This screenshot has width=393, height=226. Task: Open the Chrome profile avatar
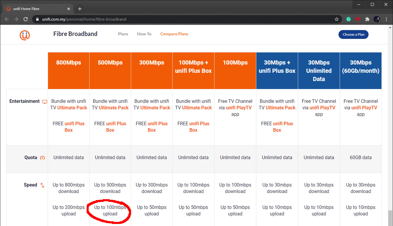click(x=377, y=19)
